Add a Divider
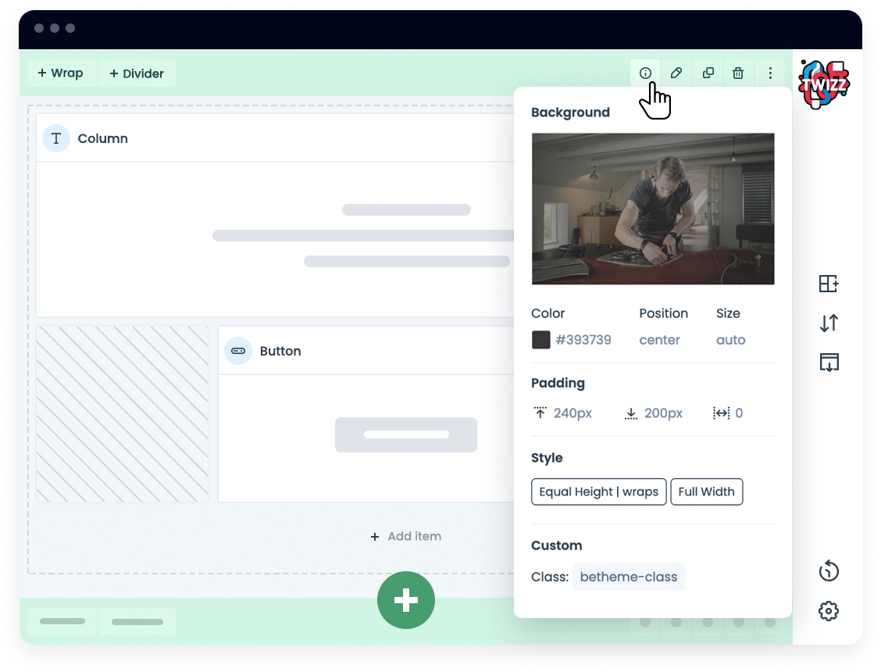 tap(137, 73)
